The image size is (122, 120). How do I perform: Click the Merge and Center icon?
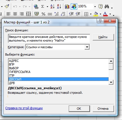click(29, 14)
